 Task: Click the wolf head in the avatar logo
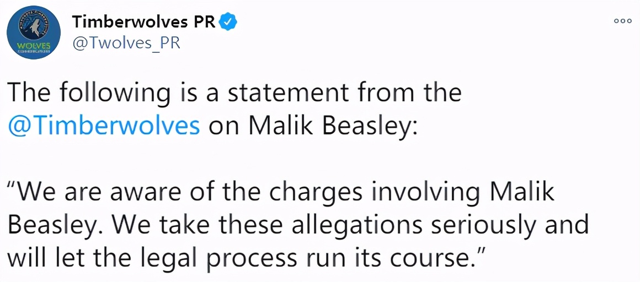click(34, 26)
